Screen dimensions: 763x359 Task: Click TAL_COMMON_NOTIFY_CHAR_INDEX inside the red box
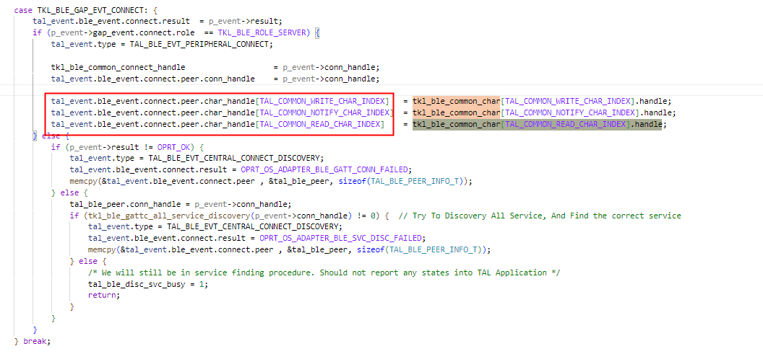point(325,112)
